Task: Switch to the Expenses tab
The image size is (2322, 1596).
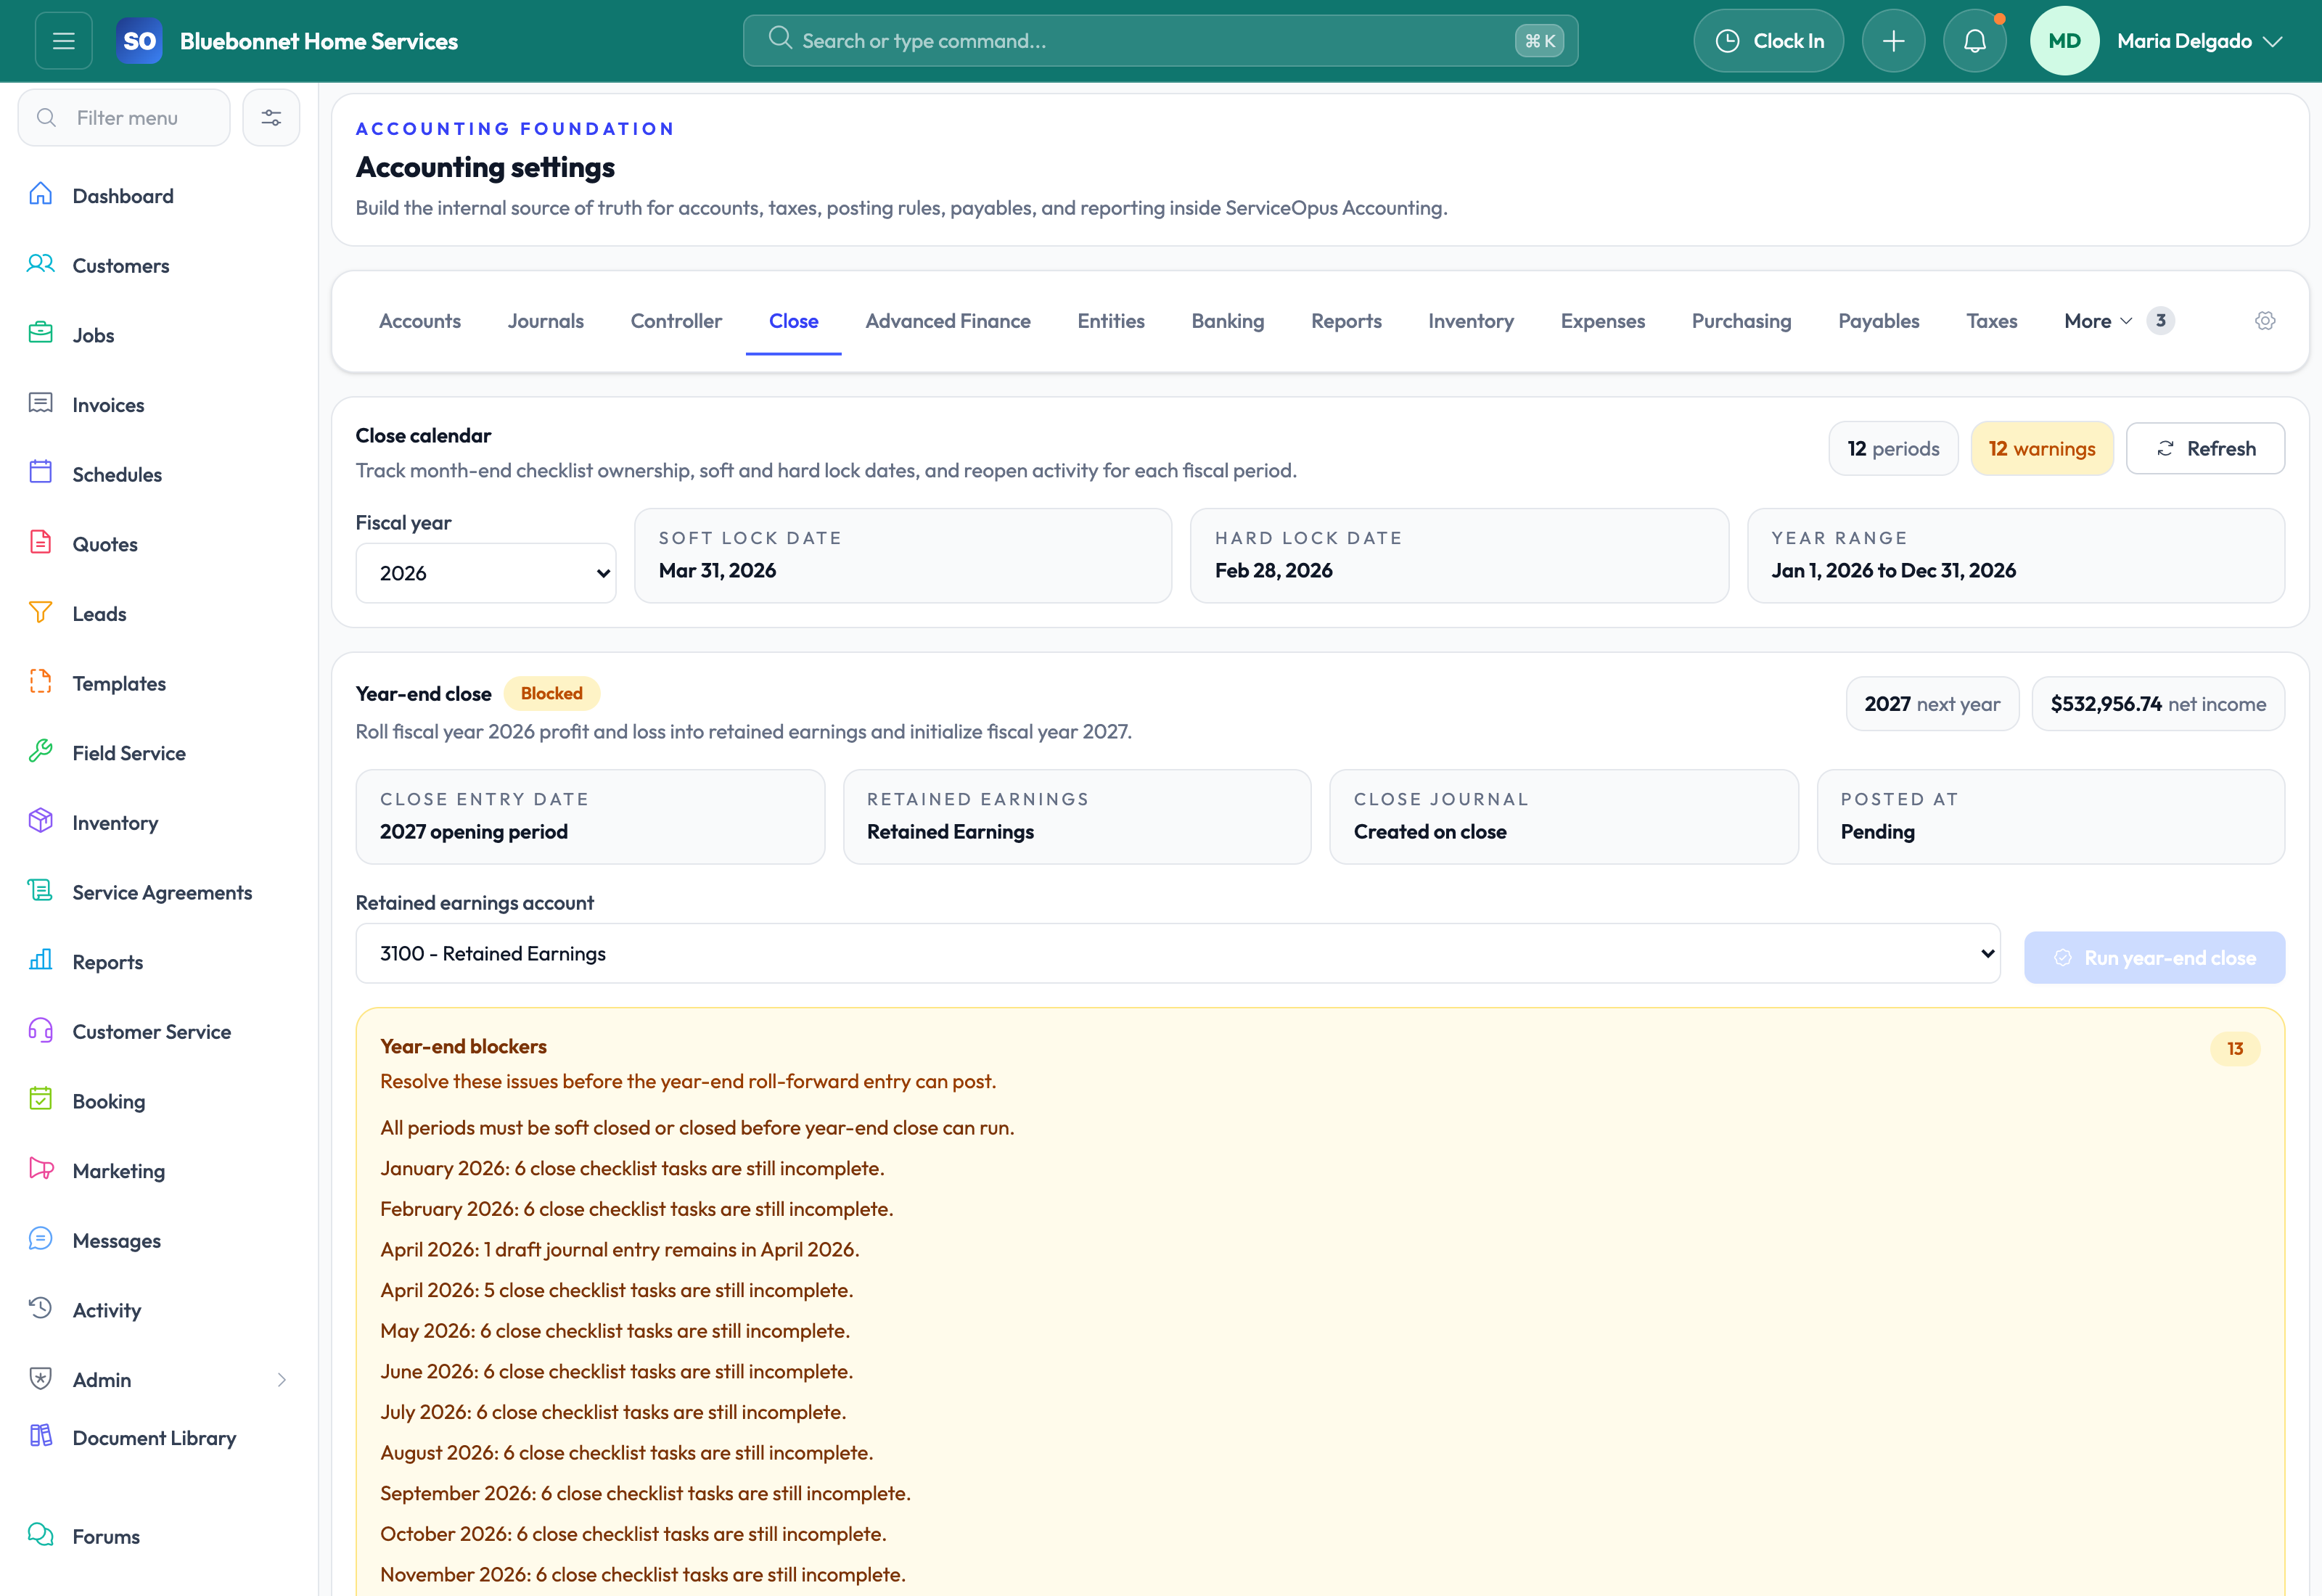Action: (1603, 321)
